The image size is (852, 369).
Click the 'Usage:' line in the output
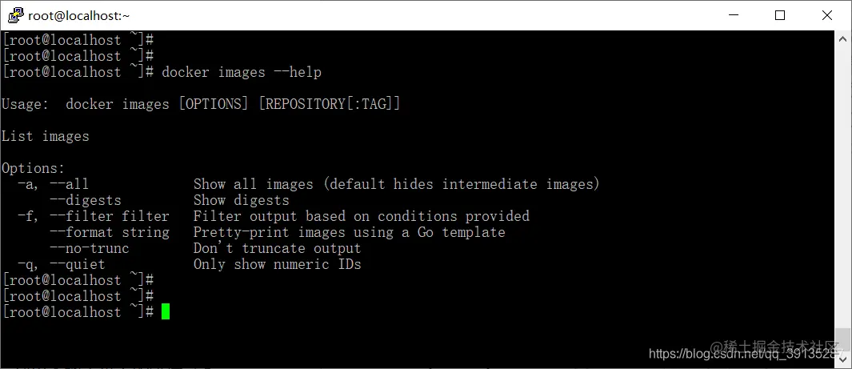[201, 104]
